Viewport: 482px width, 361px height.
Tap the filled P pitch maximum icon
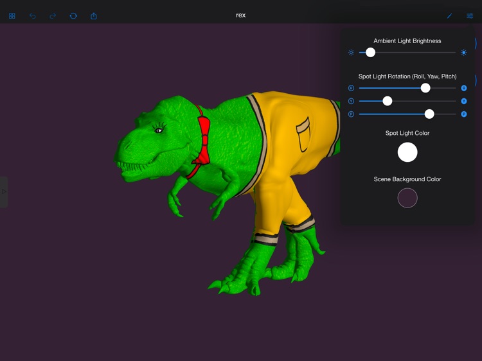[x=463, y=114]
